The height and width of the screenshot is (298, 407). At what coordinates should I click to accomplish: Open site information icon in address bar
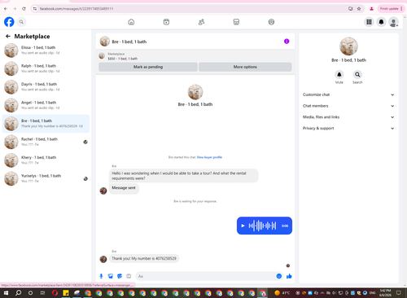(35, 9)
